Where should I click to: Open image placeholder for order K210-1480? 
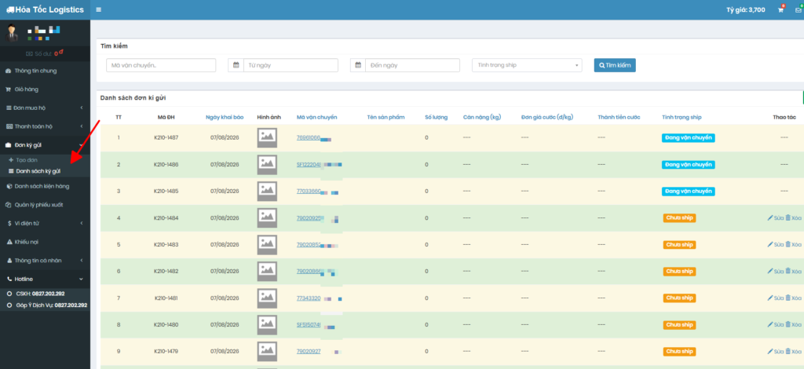click(x=267, y=325)
